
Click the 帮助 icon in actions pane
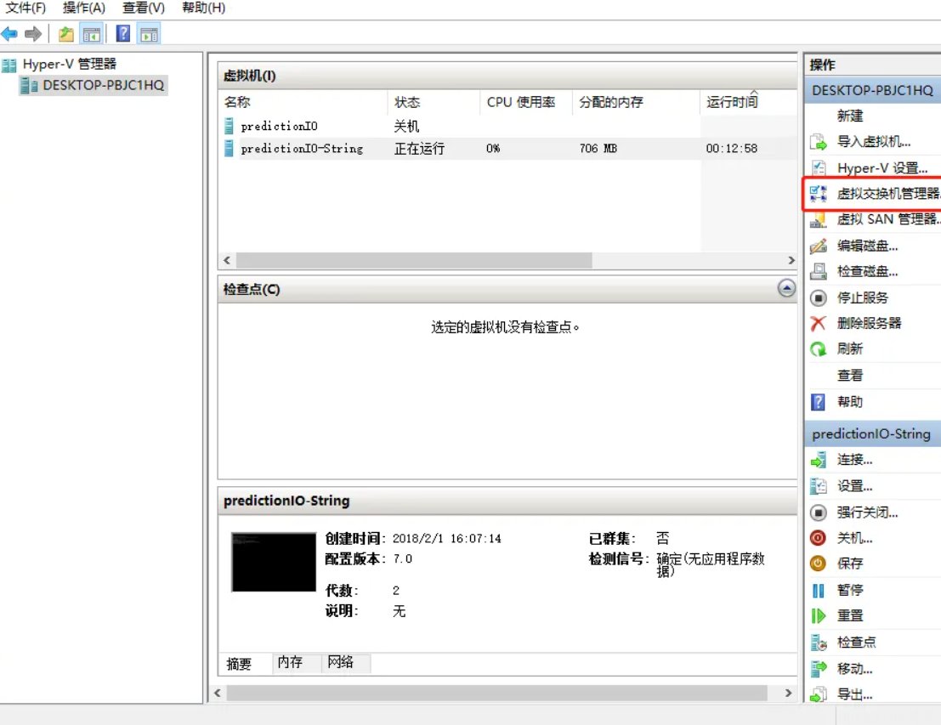pyautogui.click(x=818, y=401)
